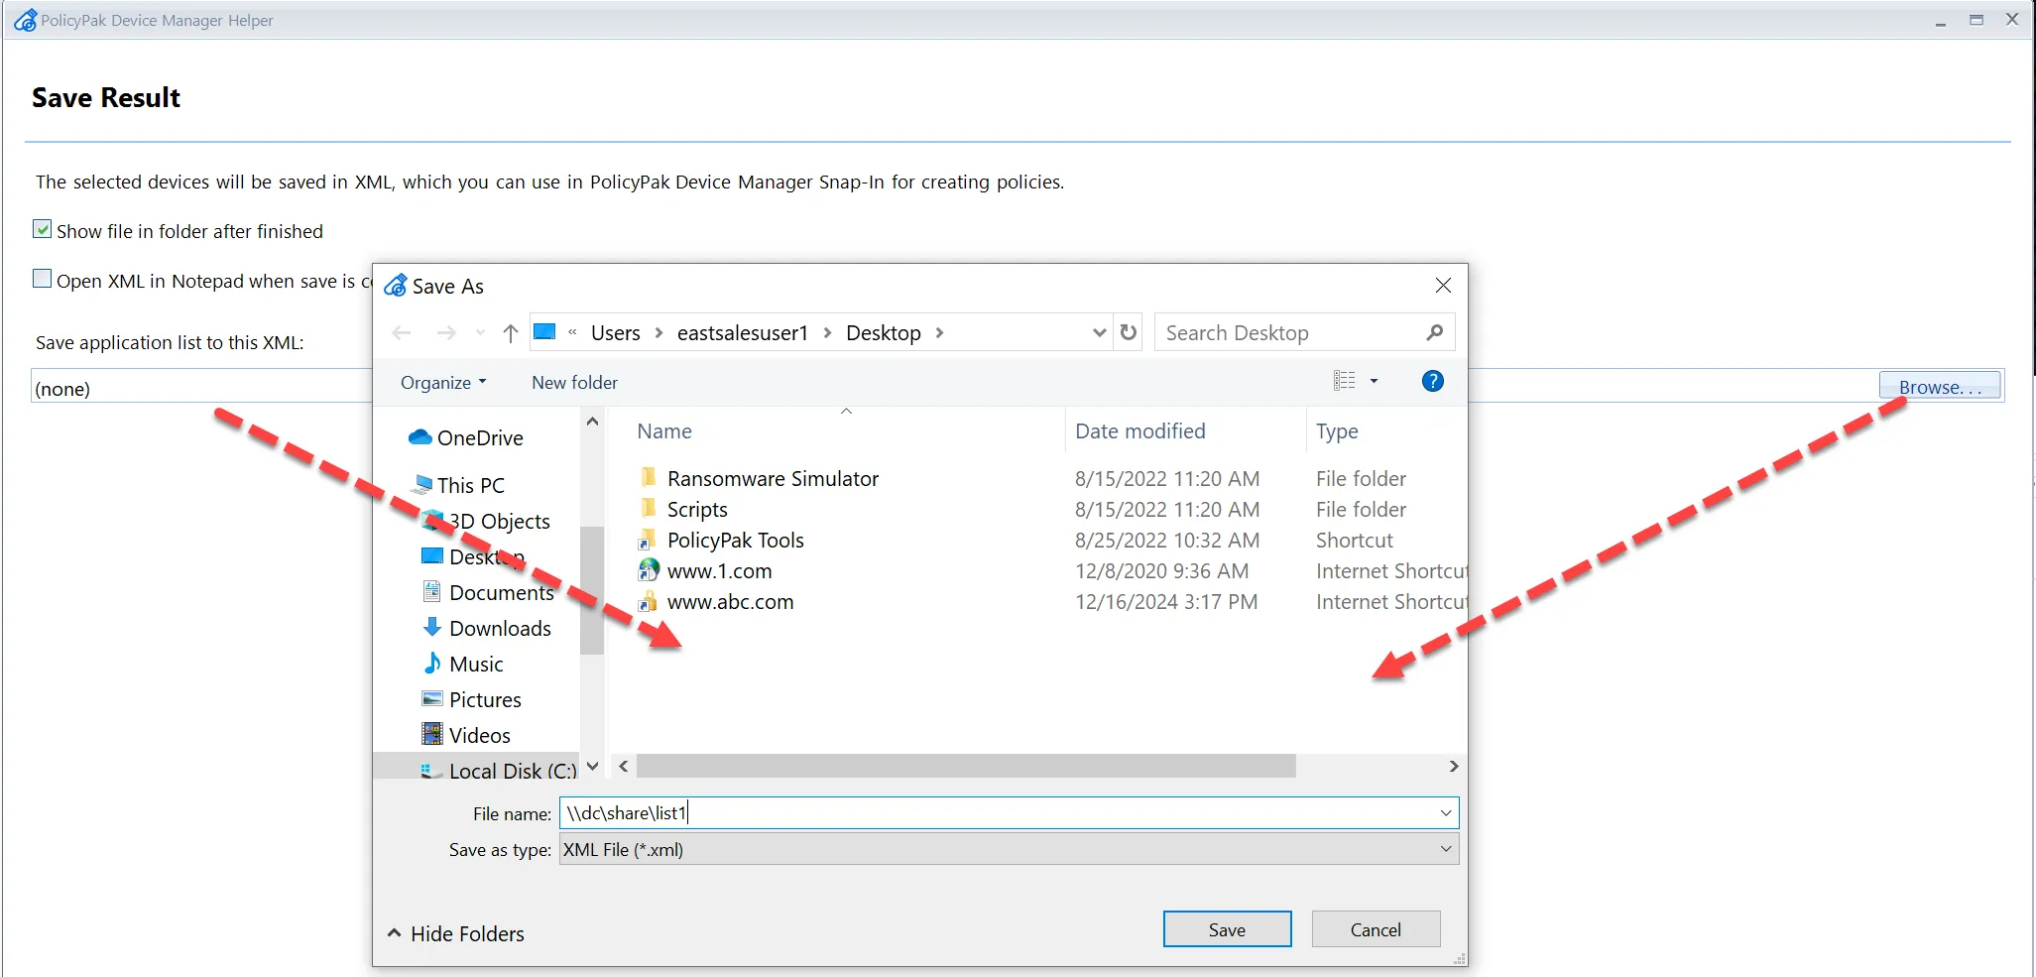Screen dimensions: 2036x977
Task: Click the Ransomware Simulator folder icon
Action: (649, 478)
